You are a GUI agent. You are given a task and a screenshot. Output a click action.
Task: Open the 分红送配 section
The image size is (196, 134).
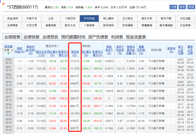(x=185, y=18)
